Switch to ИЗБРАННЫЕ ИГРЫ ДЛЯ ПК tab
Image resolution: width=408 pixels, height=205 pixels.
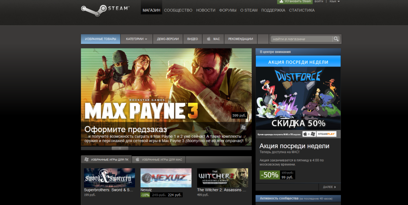pyautogui.click(x=106, y=159)
